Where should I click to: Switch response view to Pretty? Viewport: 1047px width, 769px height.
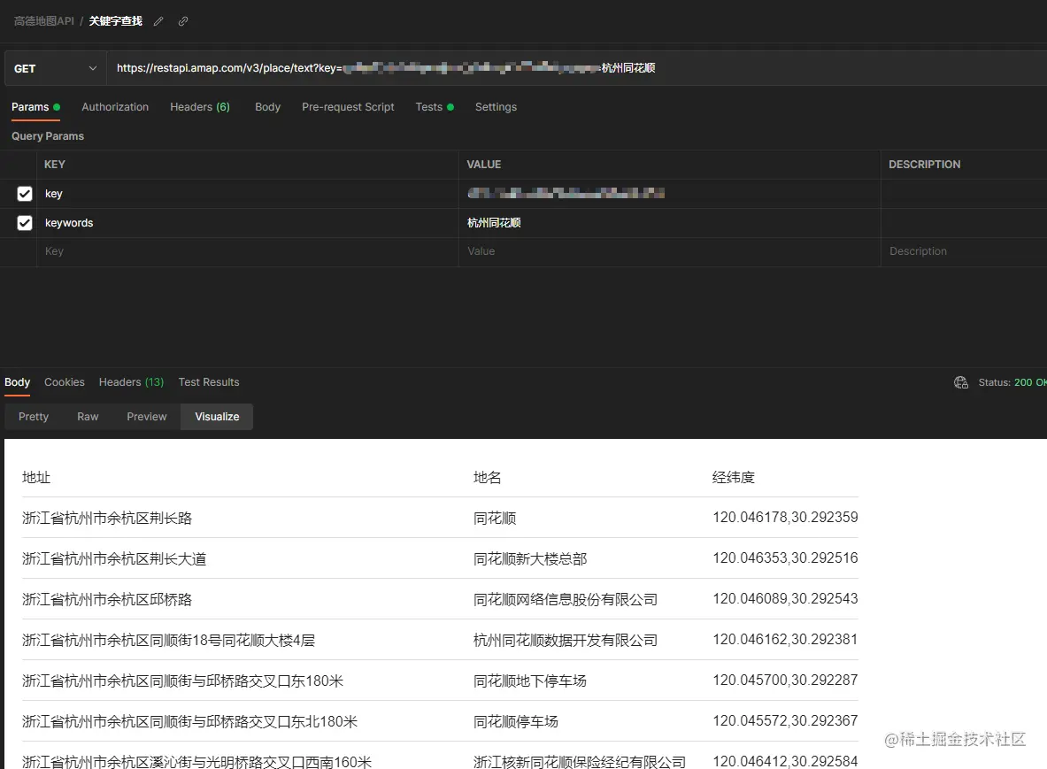[x=34, y=417]
